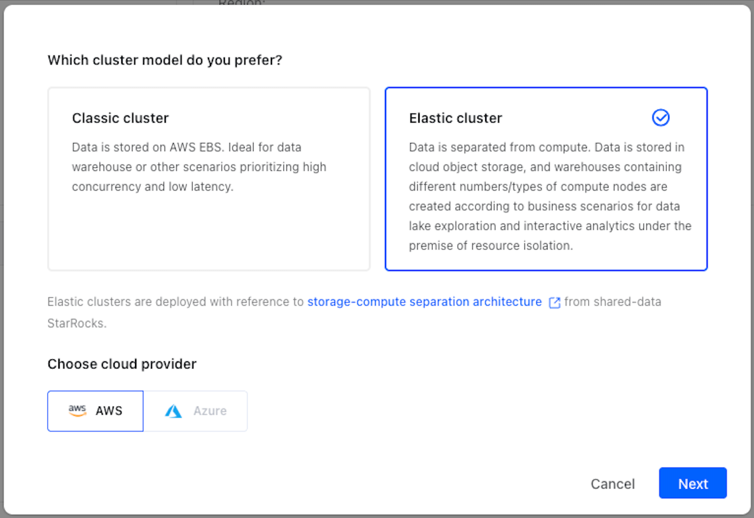
Task: Click the "Choose cloud provider" label
Action: click(x=122, y=364)
